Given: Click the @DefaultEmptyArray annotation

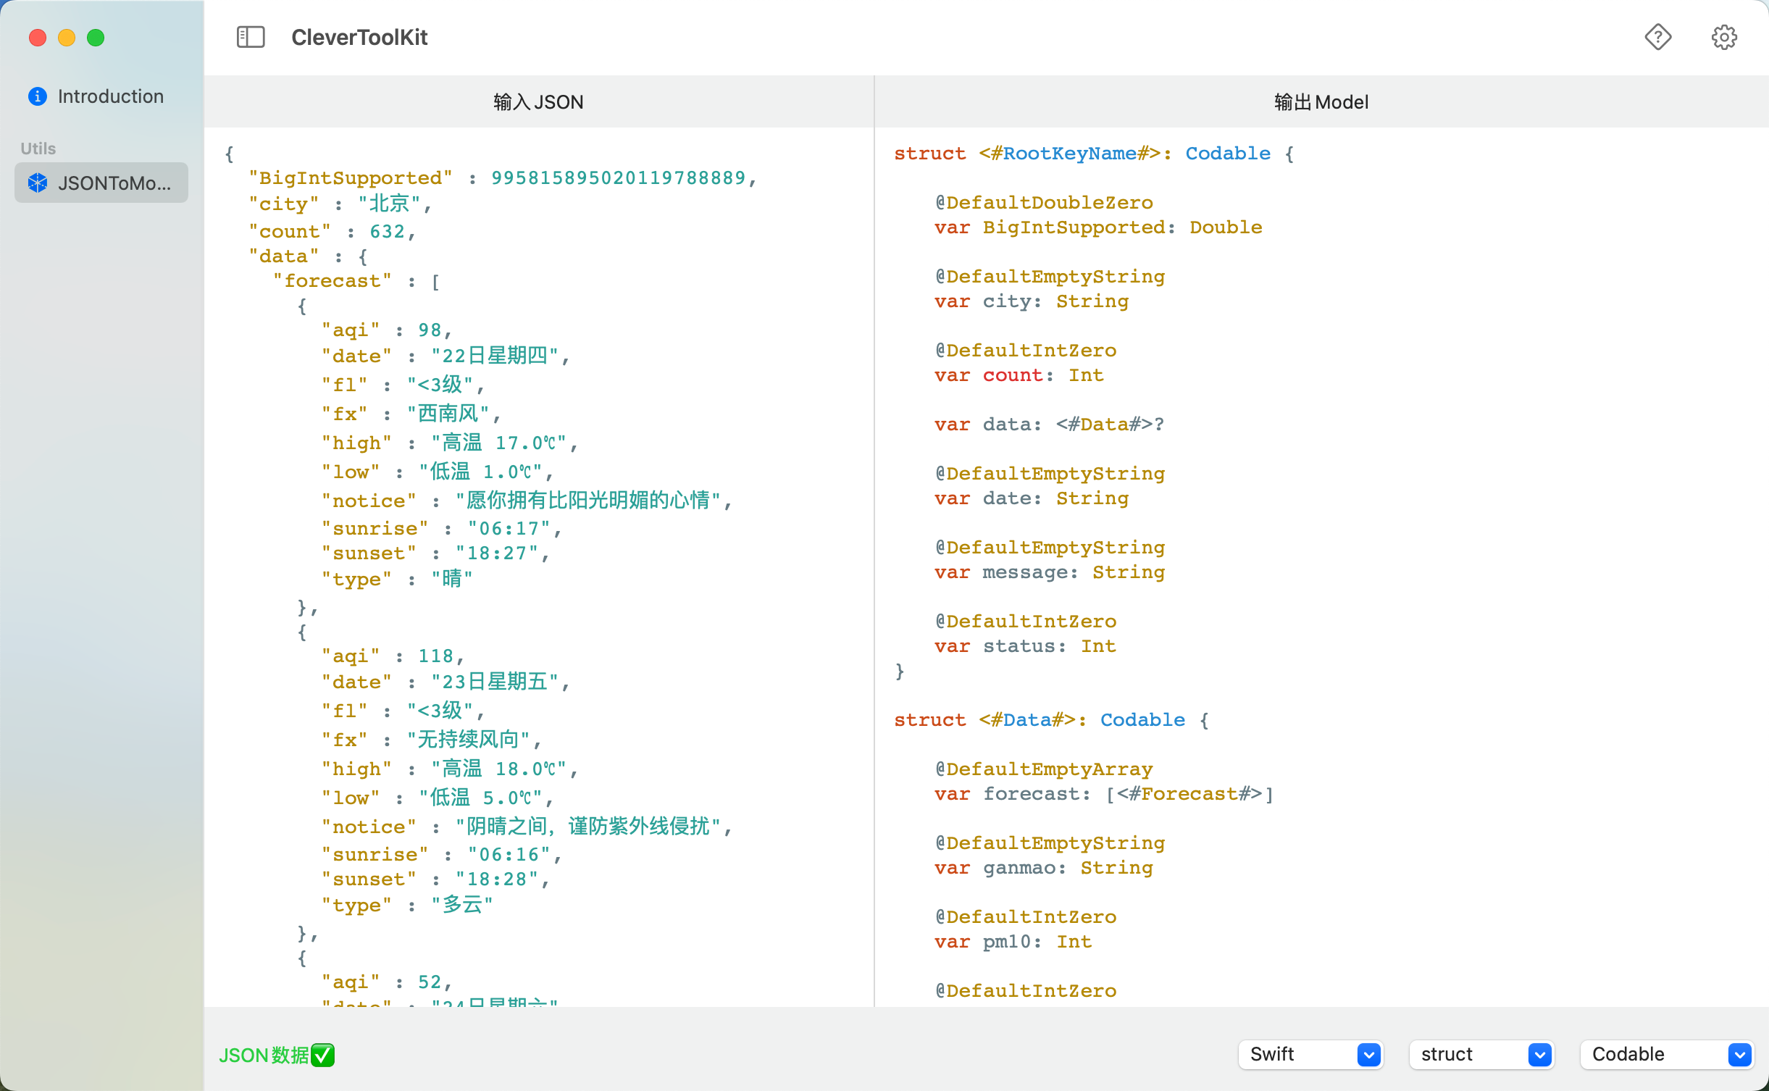Looking at the screenshot, I should (x=1044, y=769).
